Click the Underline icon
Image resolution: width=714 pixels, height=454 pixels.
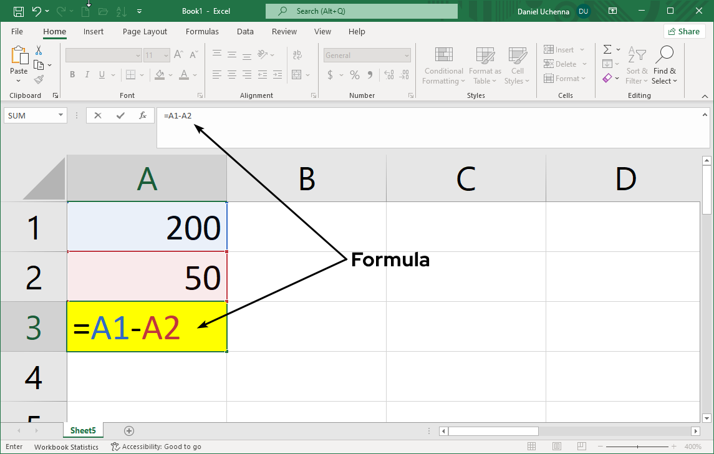(x=100, y=74)
